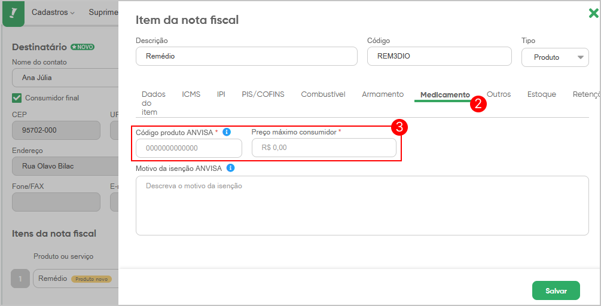
Task: Click the Endereço field Rua Olavo Bilac
Action: click(65, 166)
